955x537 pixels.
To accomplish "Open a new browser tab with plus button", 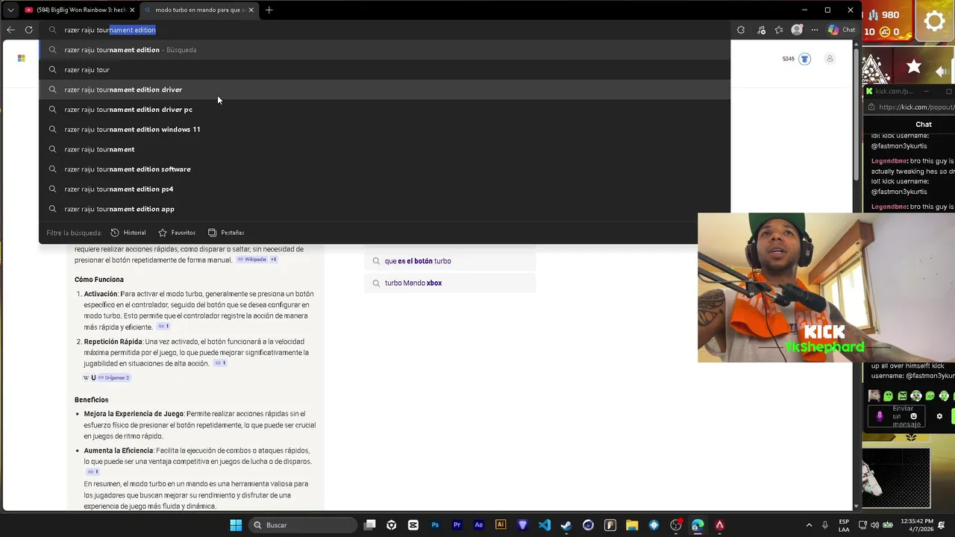I will click(269, 10).
